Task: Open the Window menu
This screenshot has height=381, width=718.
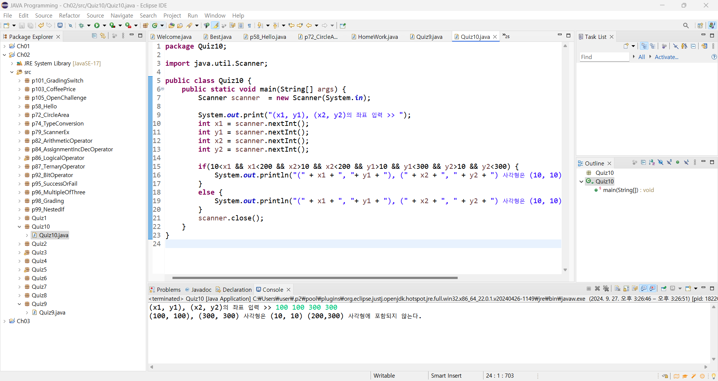Action: (215, 15)
